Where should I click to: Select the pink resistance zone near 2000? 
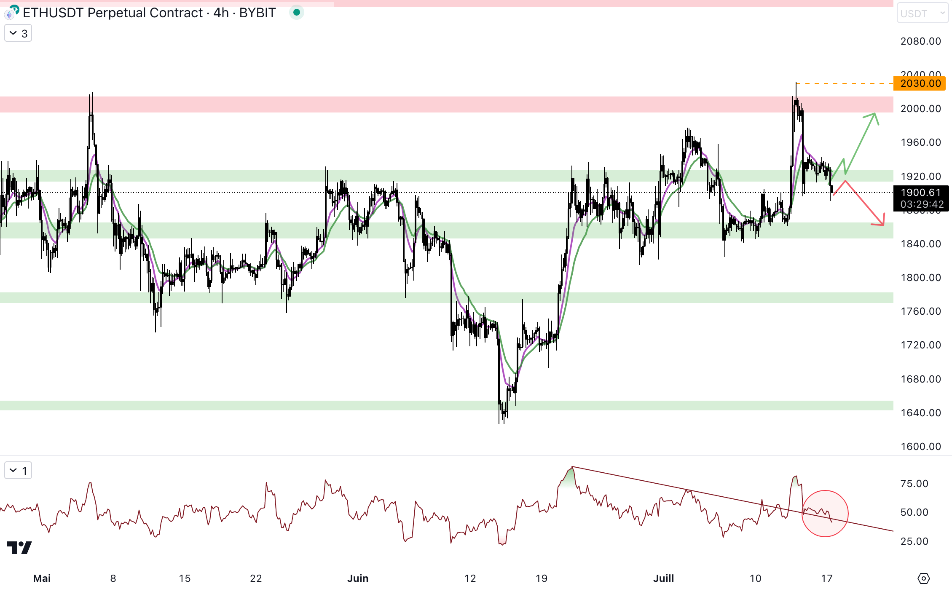point(421,104)
